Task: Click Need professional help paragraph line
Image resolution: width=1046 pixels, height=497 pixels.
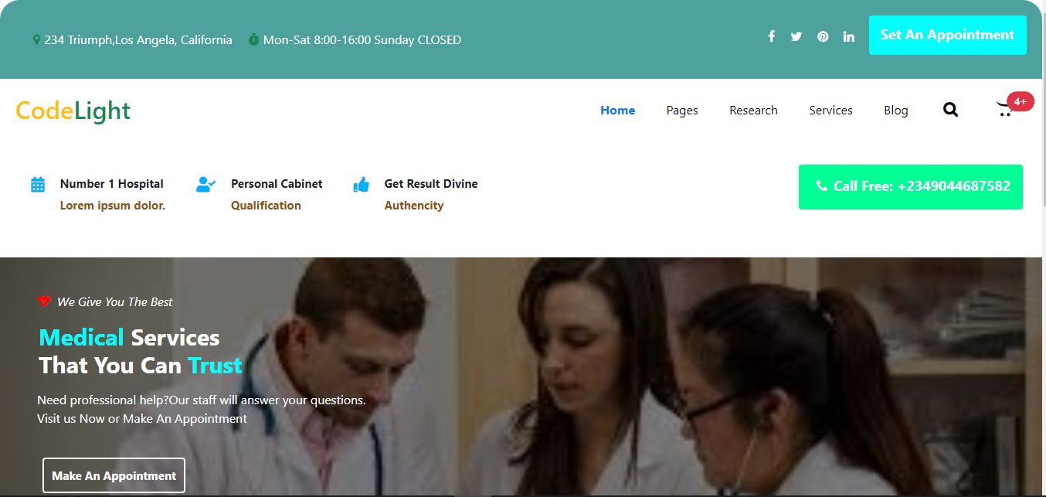Action: (202, 400)
